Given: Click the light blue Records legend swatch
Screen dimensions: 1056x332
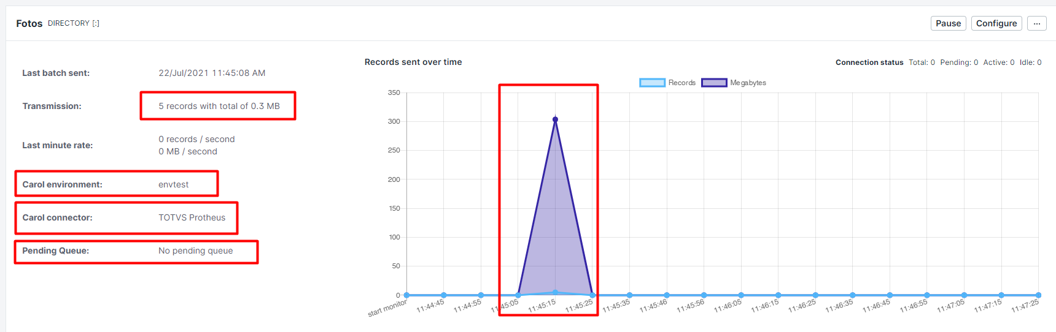Looking at the screenshot, I should point(652,83).
